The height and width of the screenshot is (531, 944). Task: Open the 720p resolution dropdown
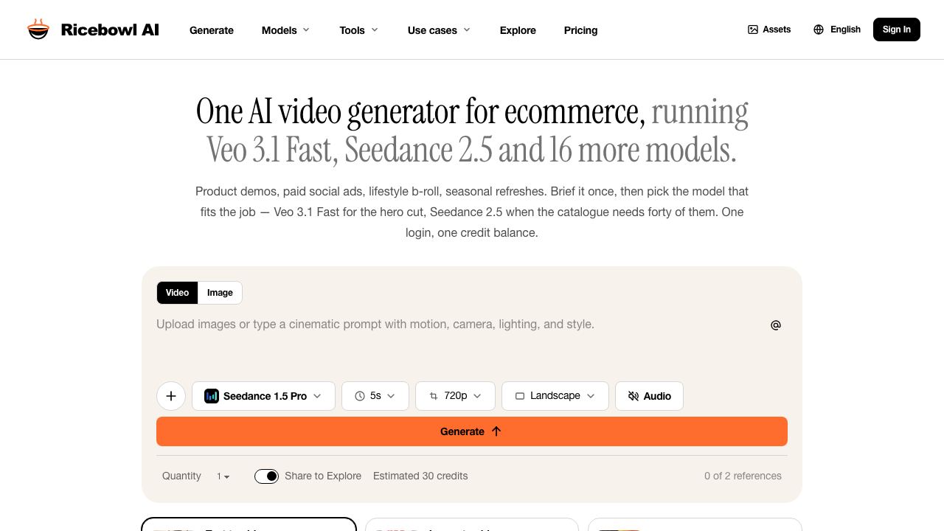(455, 396)
